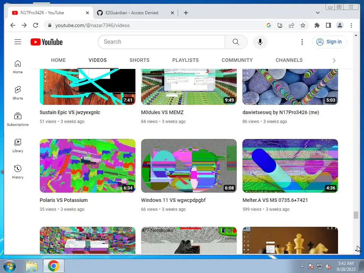Screen dimensions: 364x273
Task: Click the YouTube logo
Action: pos(47,42)
